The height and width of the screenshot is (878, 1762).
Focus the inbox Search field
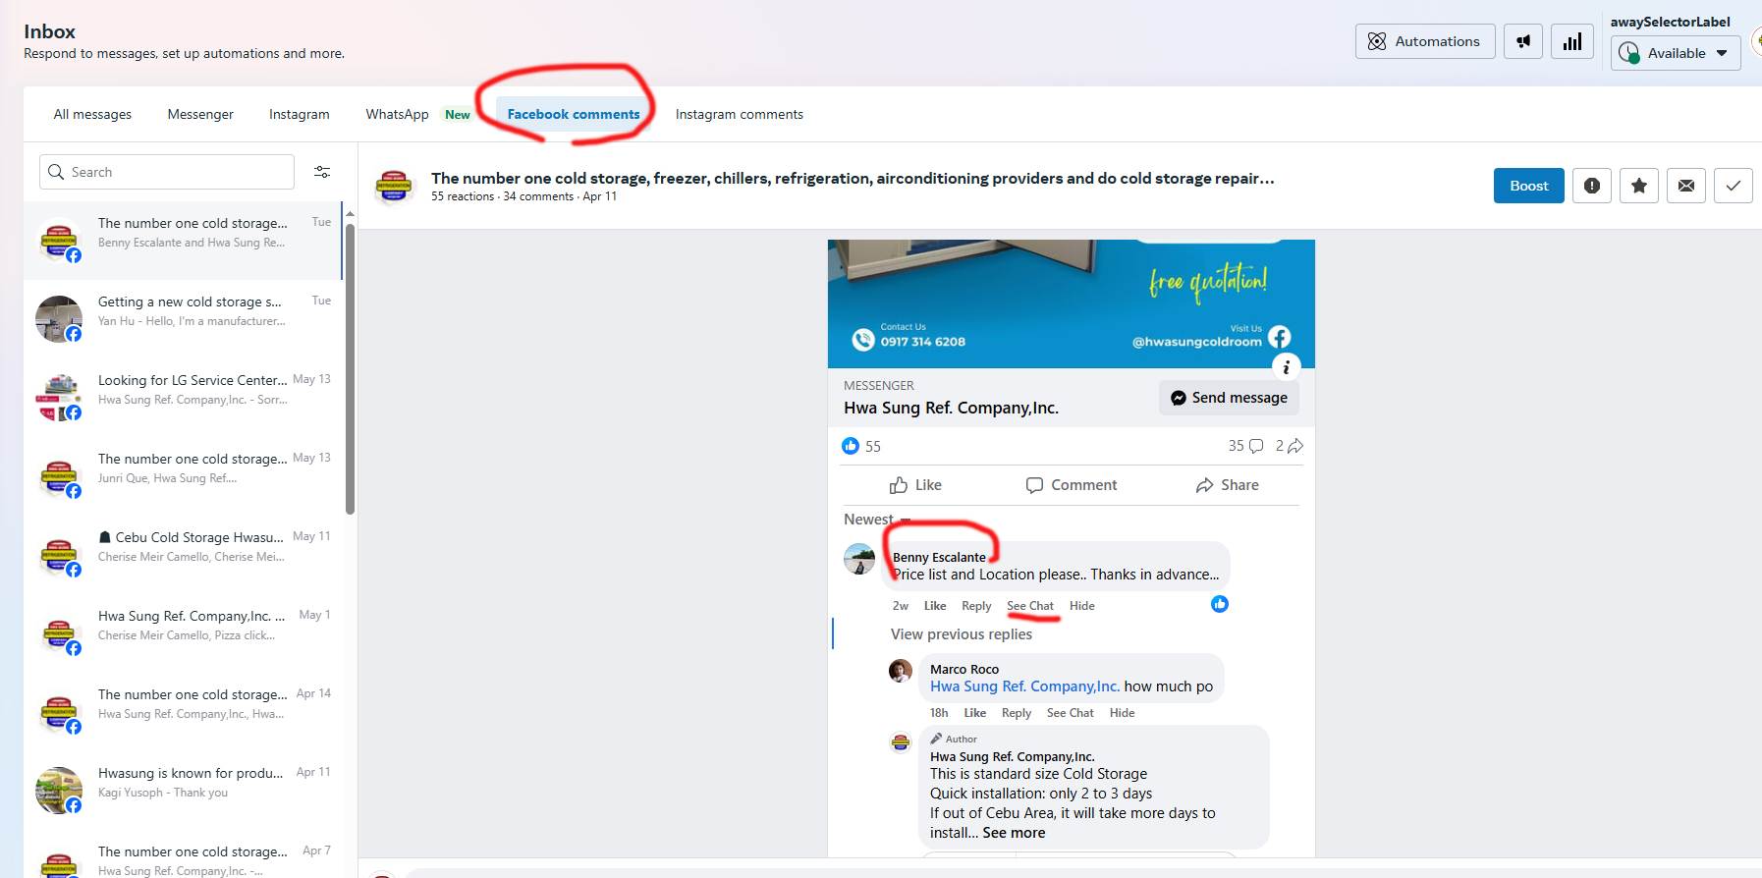[x=167, y=172]
